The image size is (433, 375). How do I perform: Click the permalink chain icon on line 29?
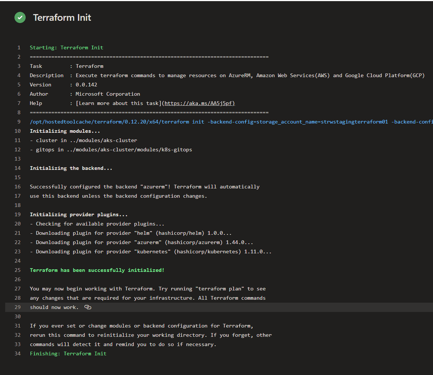[x=88, y=307]
